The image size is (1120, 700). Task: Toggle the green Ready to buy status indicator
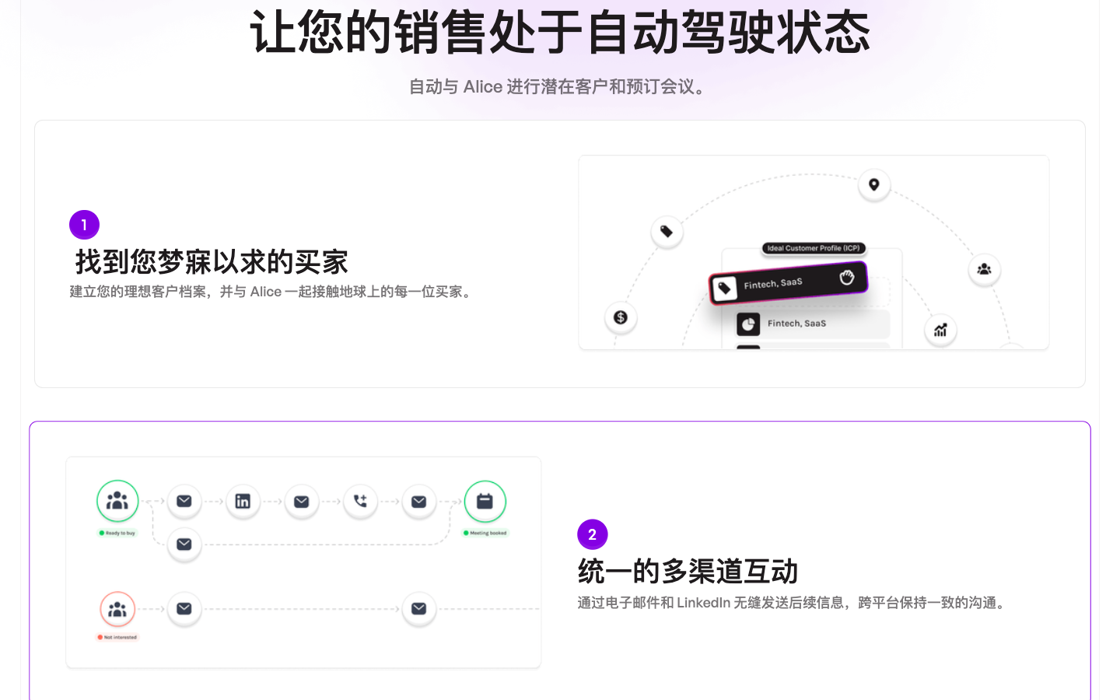pyautogui.click(x=117, y=534)
